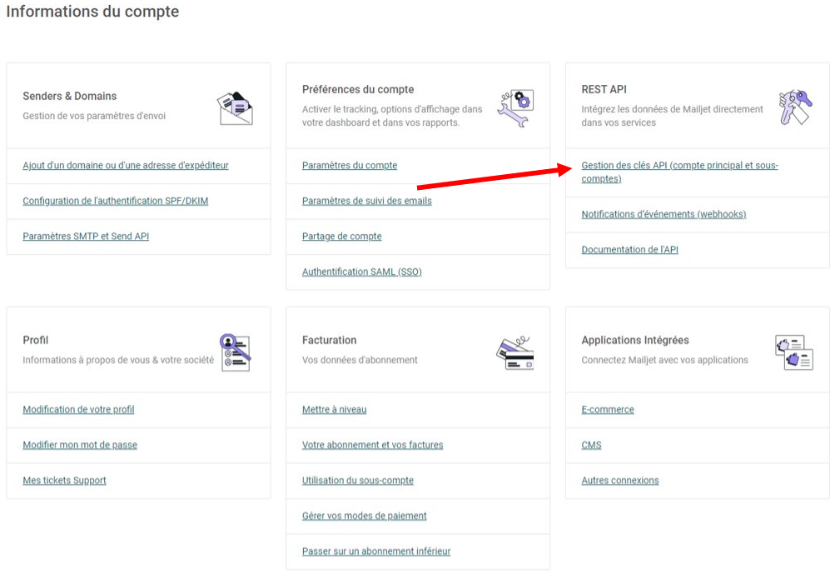Open Paramètres de suivi des emails

[x=367, y=201]
